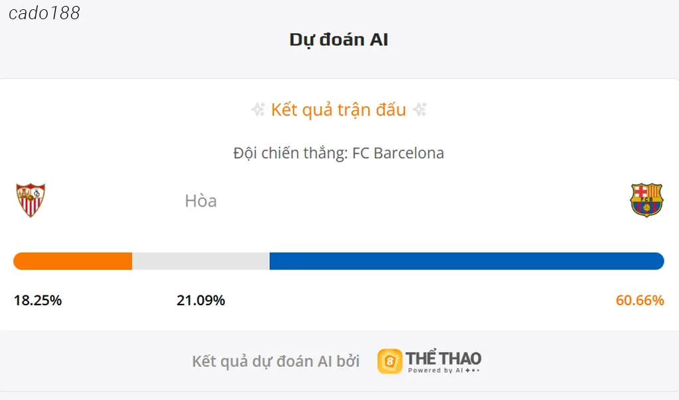Viewport: 679px width, 400px height.
Task: Select the blue Barcelona win bar segment
Action: tap(466, 261)
